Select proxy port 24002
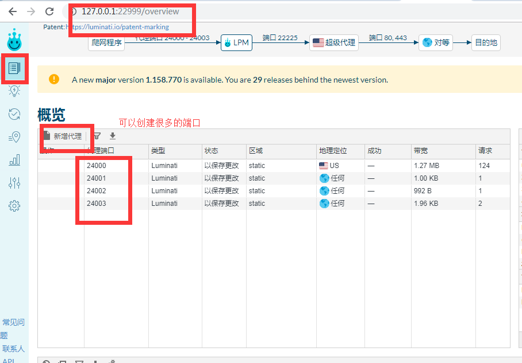Screen dimensions: 522x363 click(97, 191)
